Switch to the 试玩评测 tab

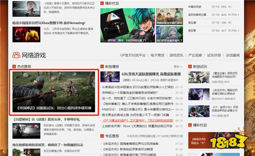pyautogui.click(x=214, y=55)
